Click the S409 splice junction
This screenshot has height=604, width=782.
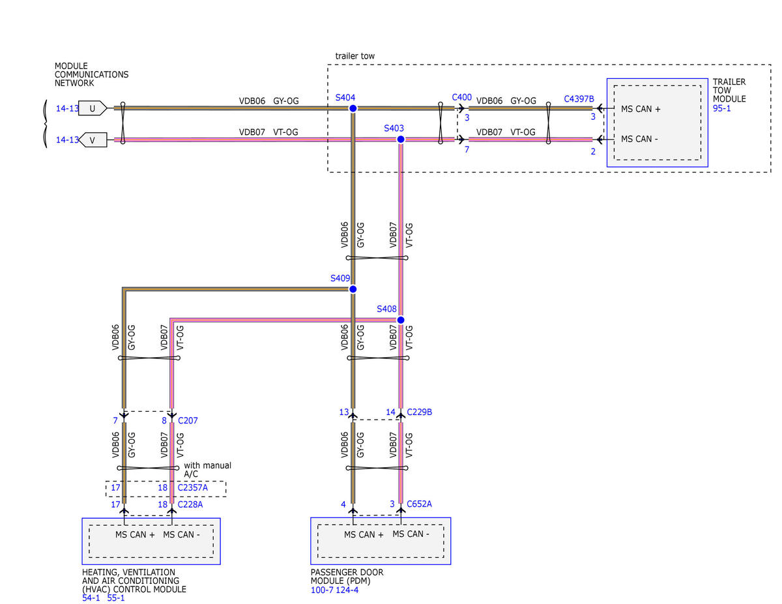(353, 289)
